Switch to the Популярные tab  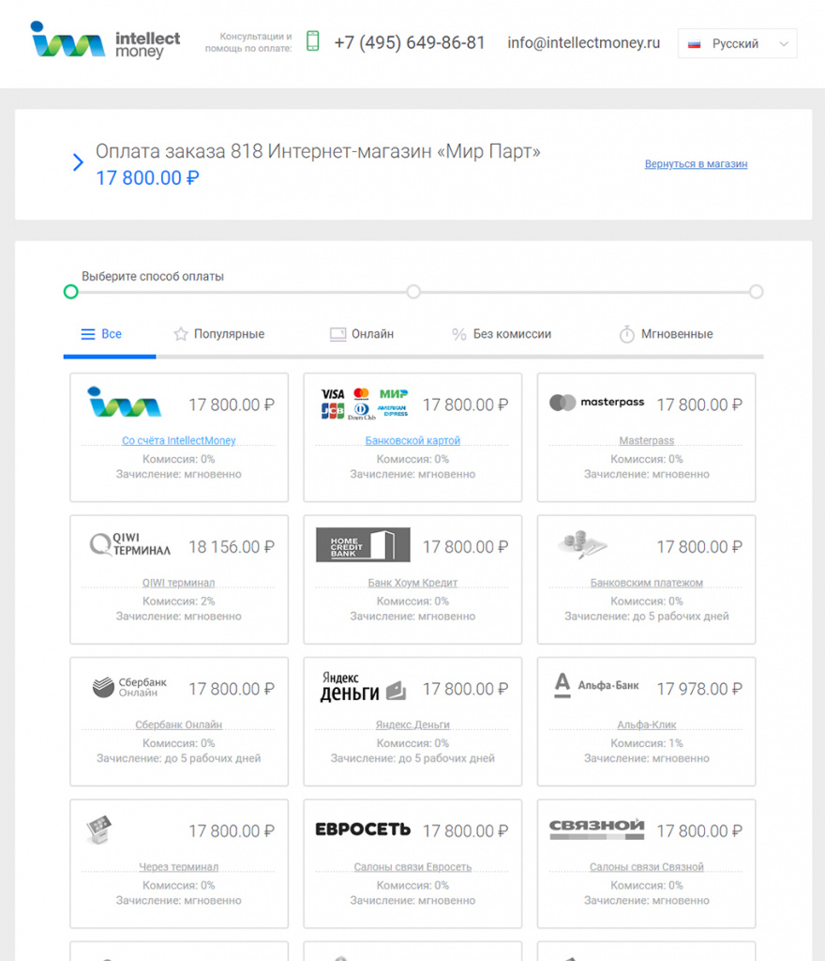[219, 334]
